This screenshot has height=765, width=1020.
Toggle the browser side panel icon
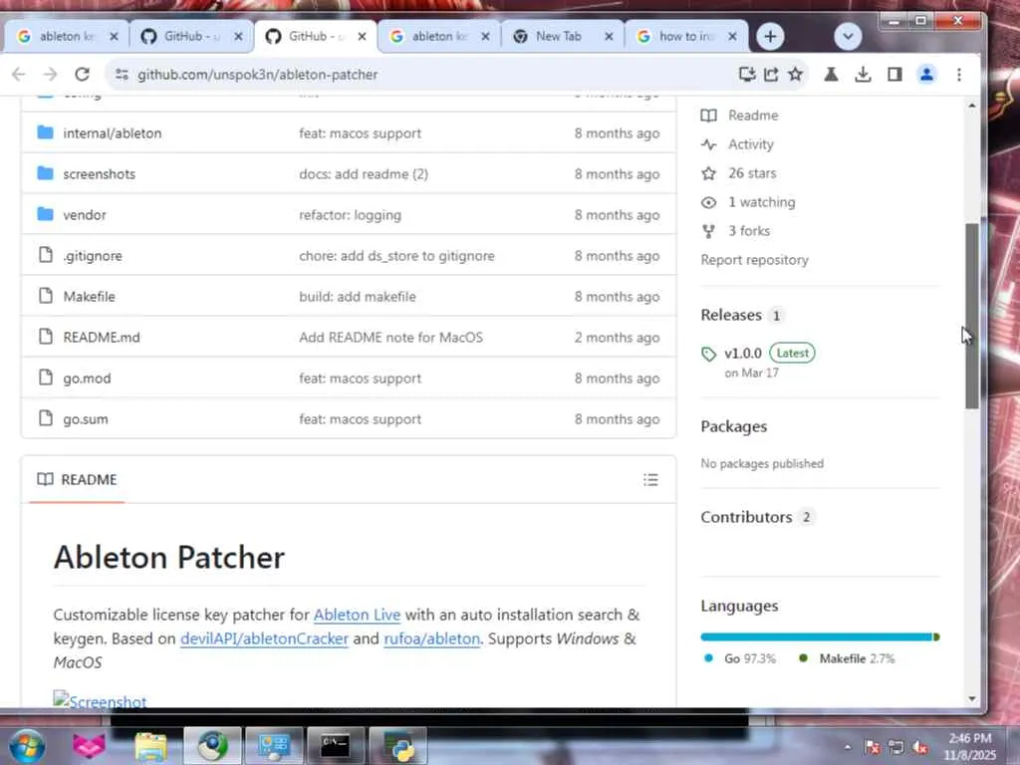(894, 74)
